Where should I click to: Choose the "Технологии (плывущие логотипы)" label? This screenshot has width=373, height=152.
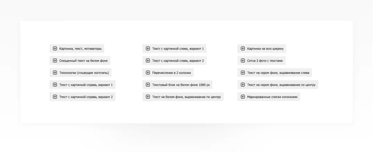[84, 73]
